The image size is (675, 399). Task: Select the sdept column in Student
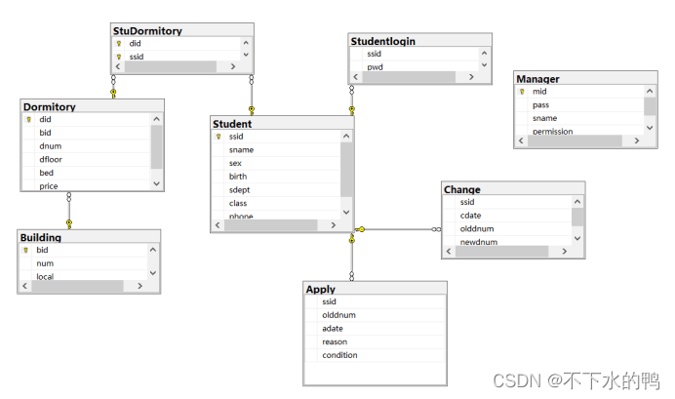point(276,190)
